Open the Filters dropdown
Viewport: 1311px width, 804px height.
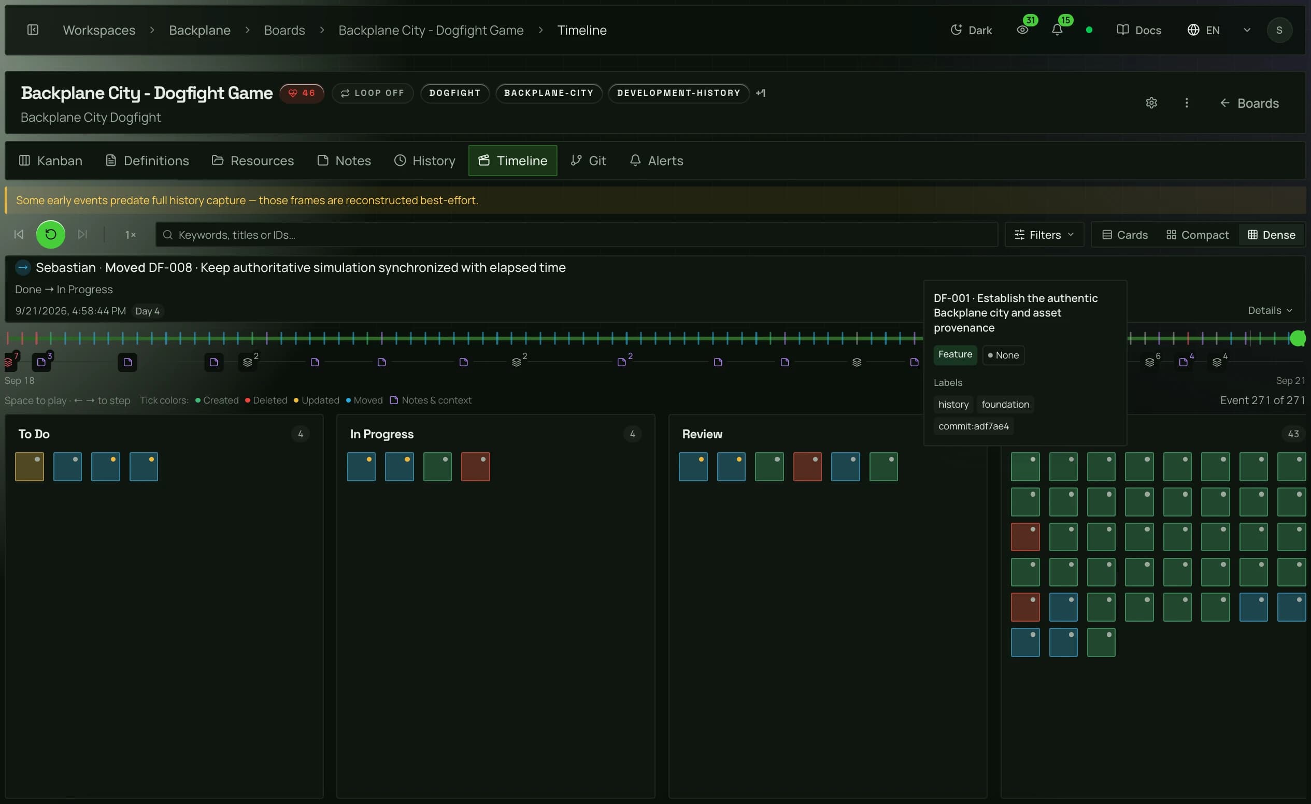pyautogui.click(x=1044, y=235)
